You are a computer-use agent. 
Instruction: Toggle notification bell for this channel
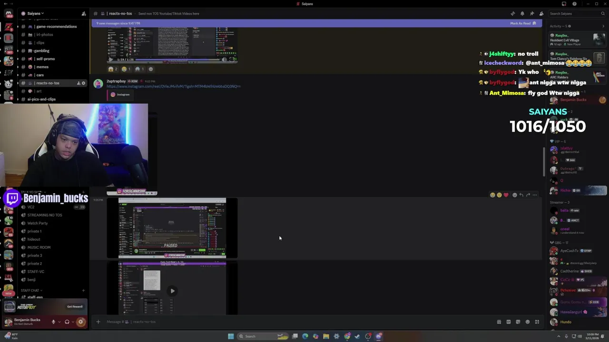pyautogui.click(x=522, y=14)
